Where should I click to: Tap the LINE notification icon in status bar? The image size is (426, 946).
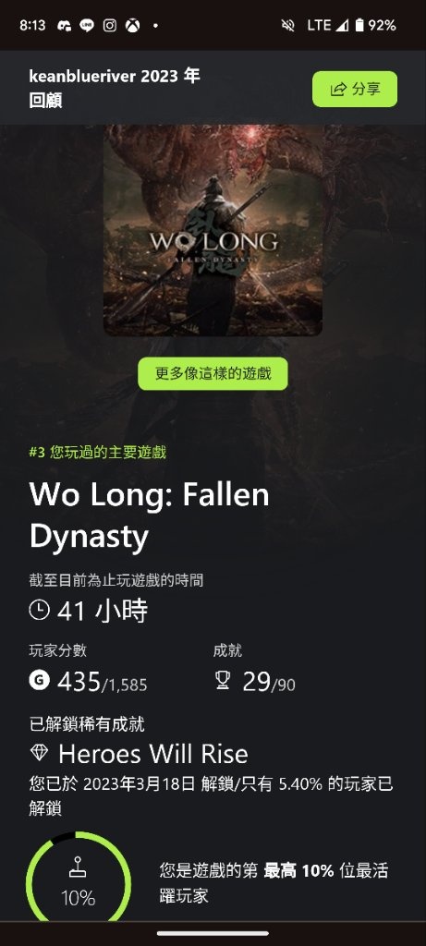coord(87,25)
